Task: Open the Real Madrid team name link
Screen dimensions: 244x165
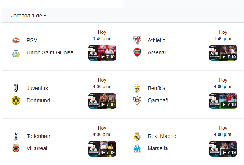Action: coord(162,136)
